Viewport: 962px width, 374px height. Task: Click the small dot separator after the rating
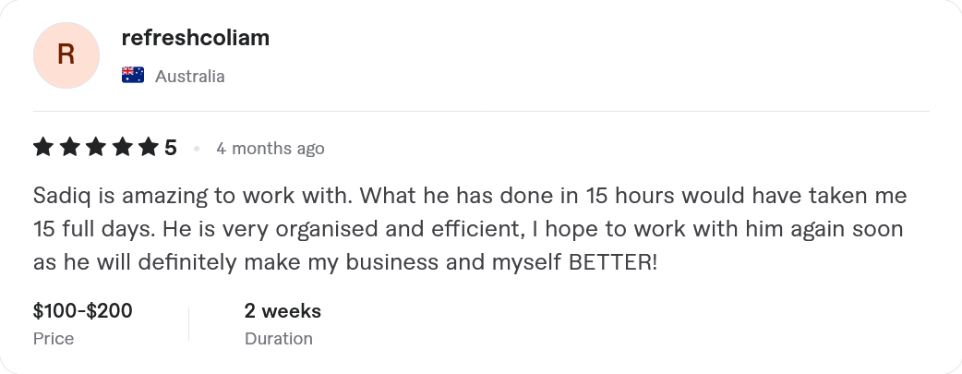(196, 149)
